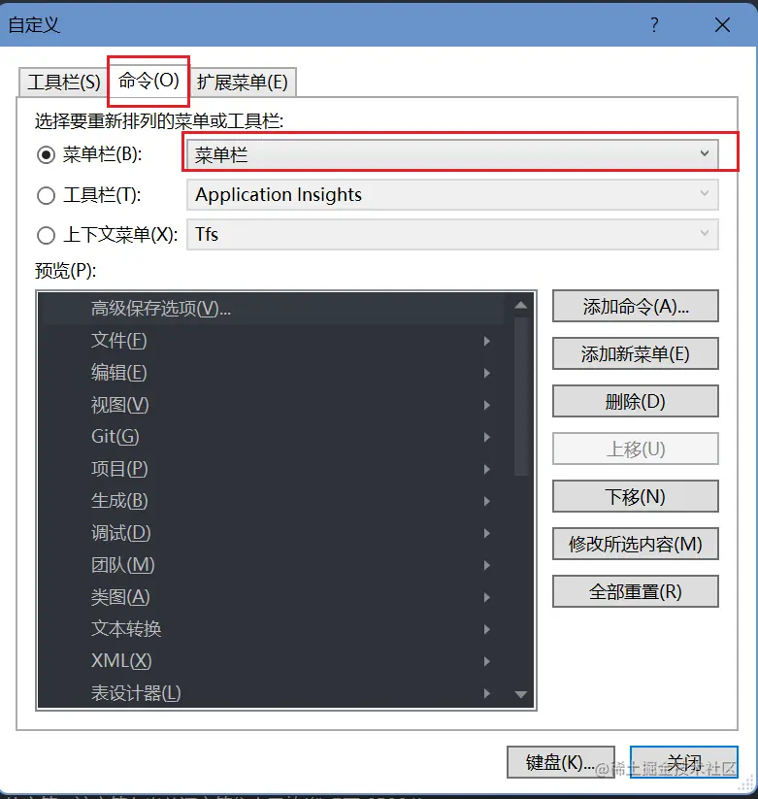Open the Application Insights dropdown
The height and width of the screenshot is (799, 758).
[452, 195]
